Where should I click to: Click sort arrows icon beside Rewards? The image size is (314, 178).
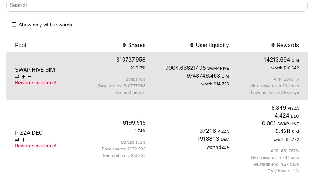273,45
